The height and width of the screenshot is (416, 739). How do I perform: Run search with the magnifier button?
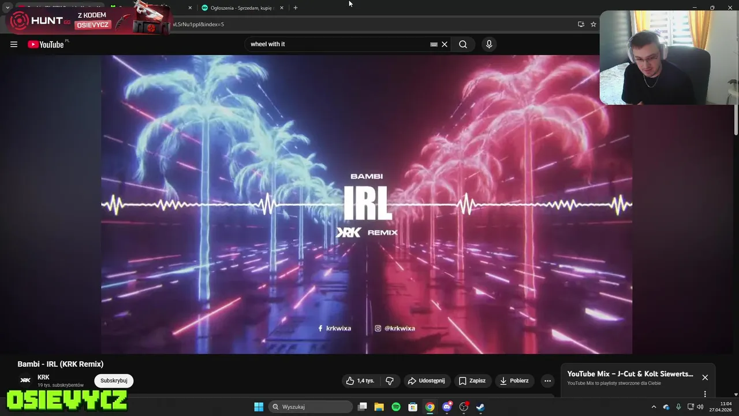(x=463, y=44)
